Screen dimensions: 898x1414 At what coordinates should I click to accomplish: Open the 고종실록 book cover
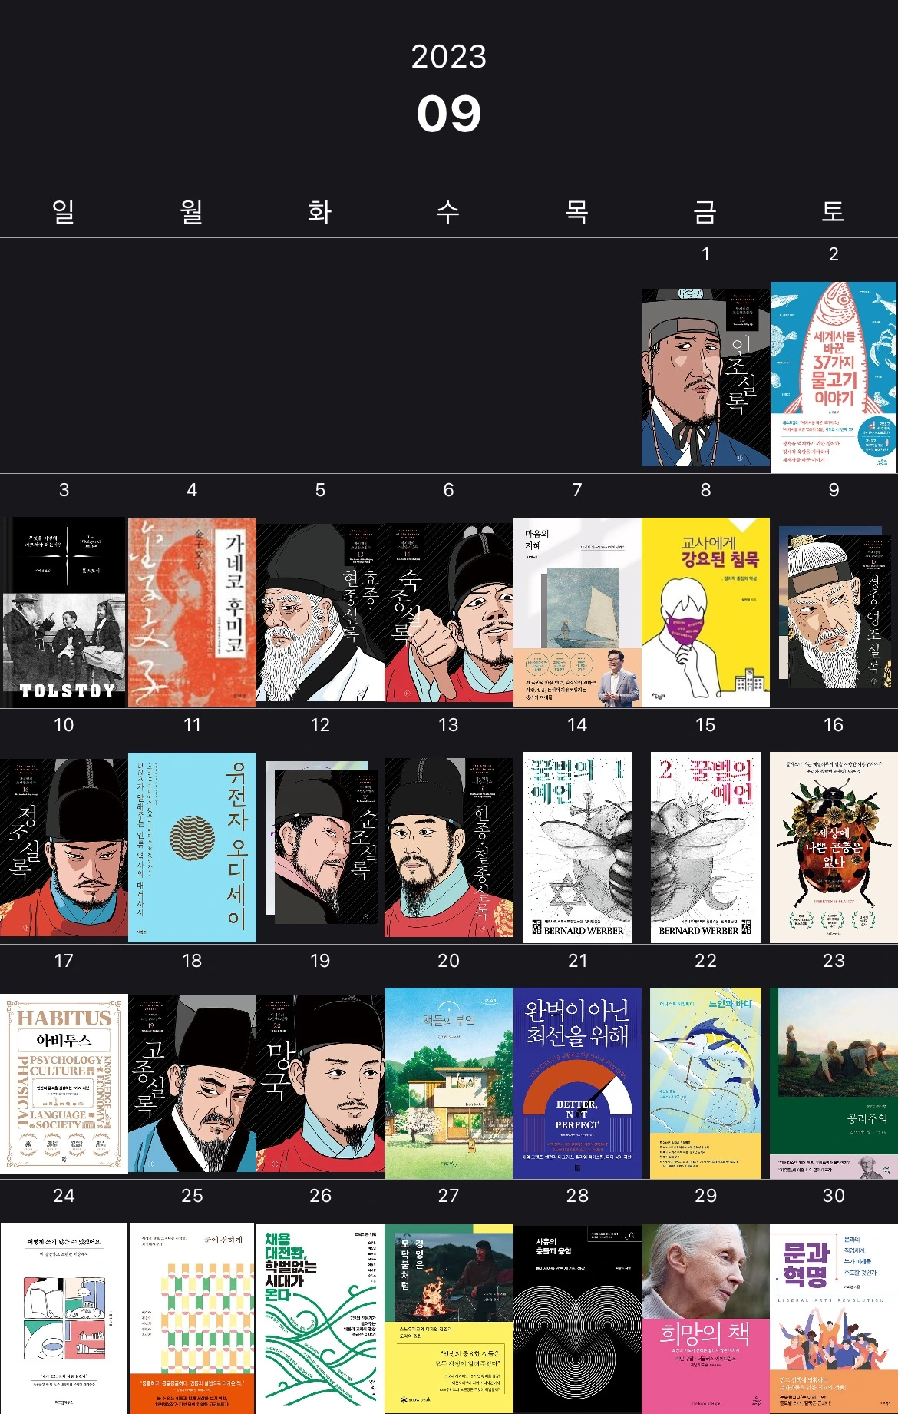(192, 1084)
